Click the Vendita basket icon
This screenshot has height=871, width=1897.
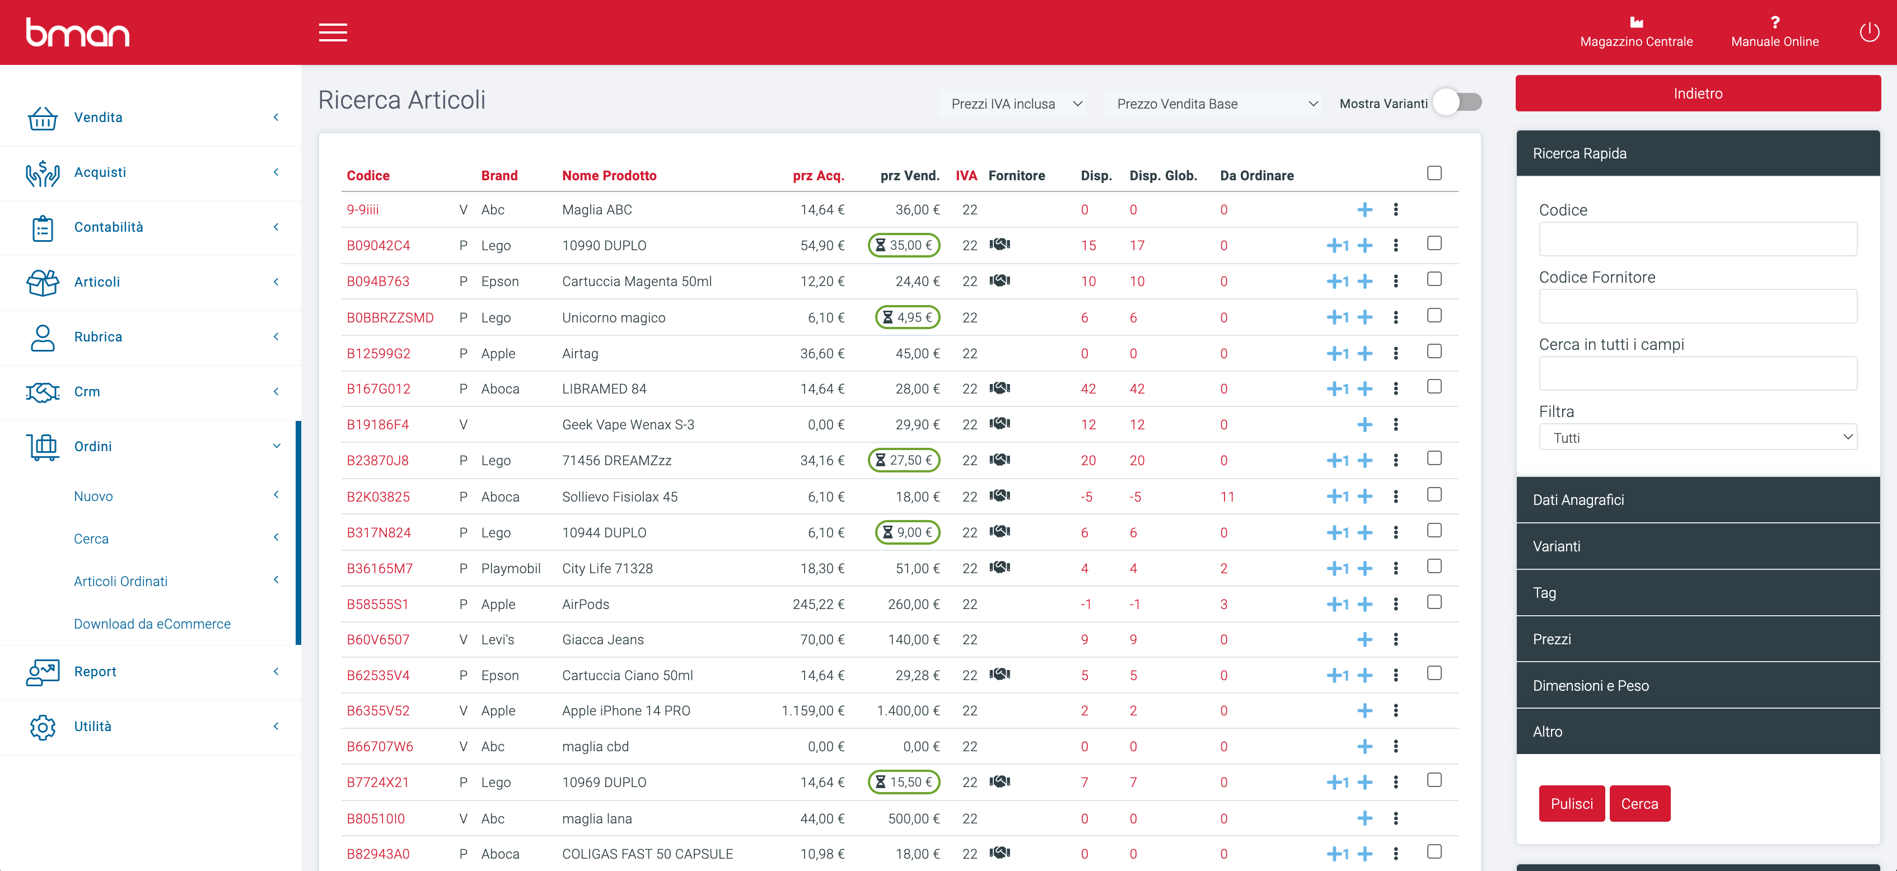pos(43,118)
